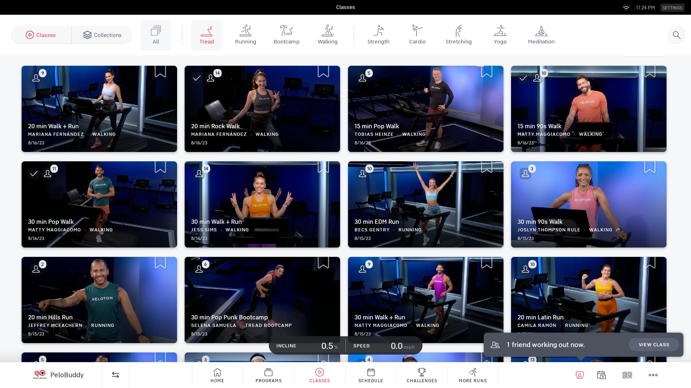Bookmark the 20 min Walk + Run class
The height and width of the screenshot is (388, 691).
point(160,71)
